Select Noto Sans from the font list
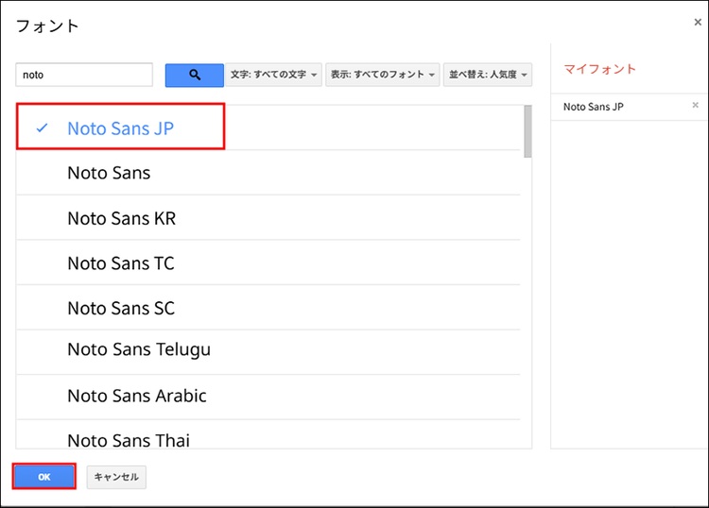This screenshot has width=709, height=508. 109,173
